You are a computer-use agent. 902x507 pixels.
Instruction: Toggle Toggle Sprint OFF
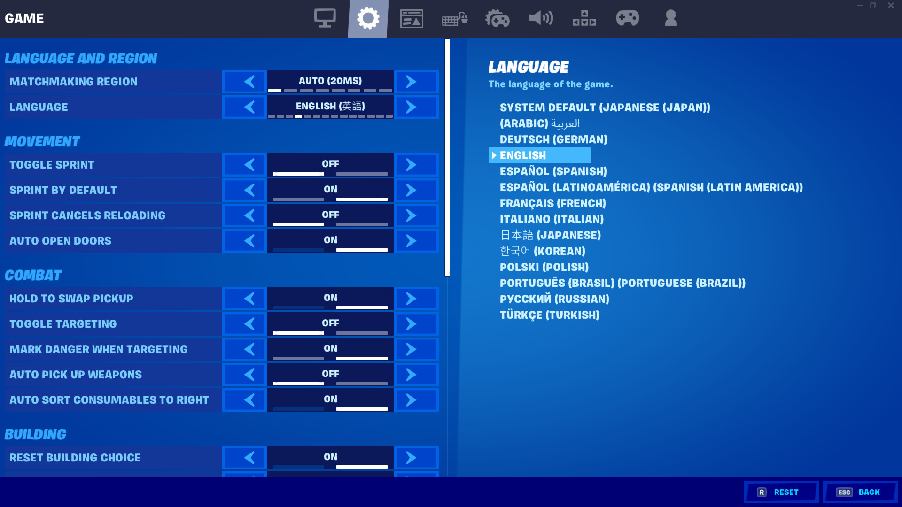coord(330,165)
